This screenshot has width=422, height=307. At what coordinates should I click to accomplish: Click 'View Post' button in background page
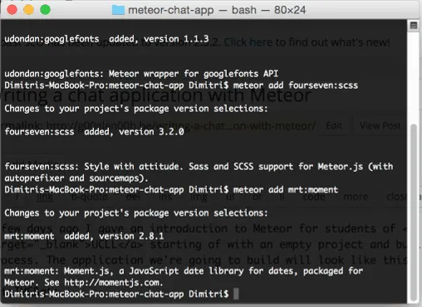[380, 126]
